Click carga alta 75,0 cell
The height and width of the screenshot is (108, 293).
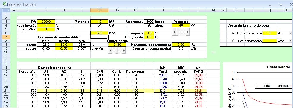point(81,45)
